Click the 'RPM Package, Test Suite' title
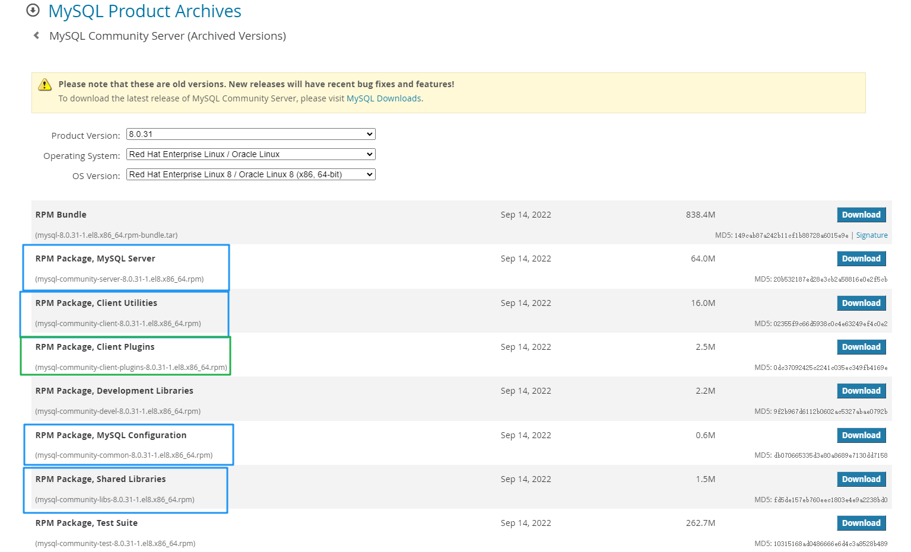Image resolution: width=911 pixels, height=552 pixels. [87, 523]
